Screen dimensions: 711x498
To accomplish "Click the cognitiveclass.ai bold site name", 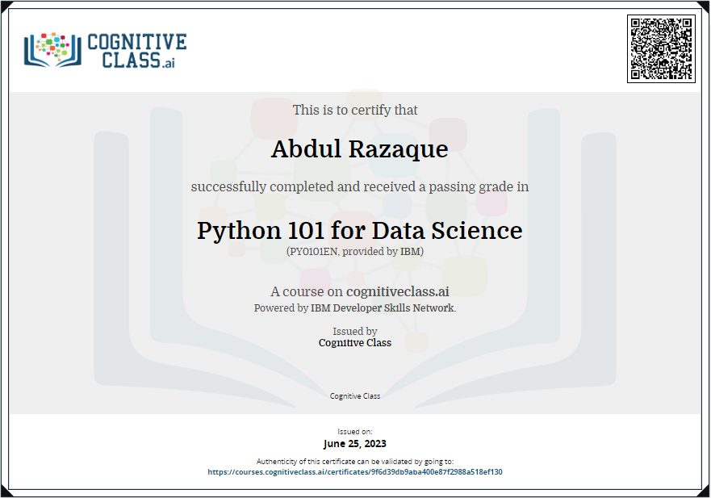I will click(398, 291).
